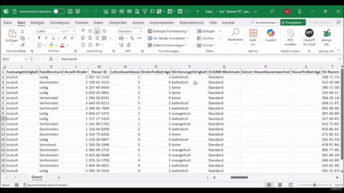Viewport: 344px width, 193px height.
Task: Toggle bold formatting (F)
Action: (39, 38)
